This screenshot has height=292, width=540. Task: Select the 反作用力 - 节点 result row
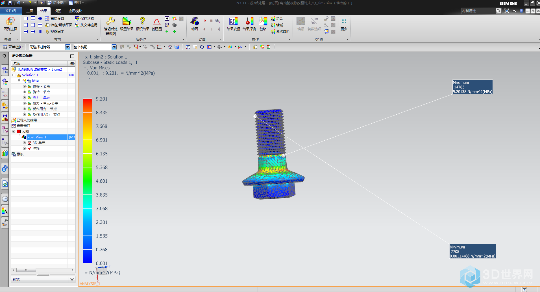(x=45, y=109)
